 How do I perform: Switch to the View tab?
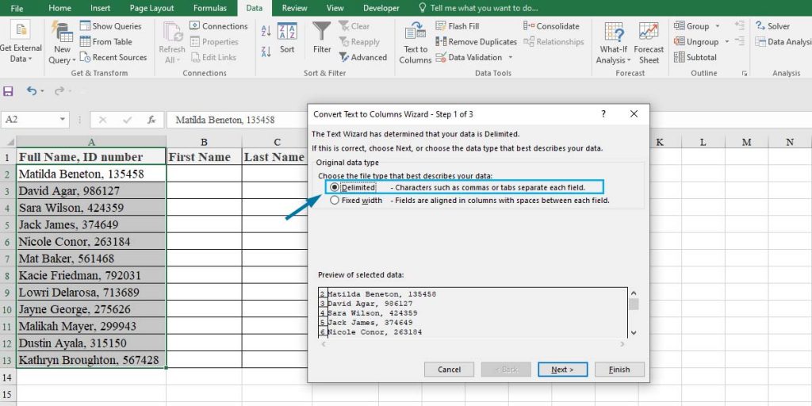point(335,8)
